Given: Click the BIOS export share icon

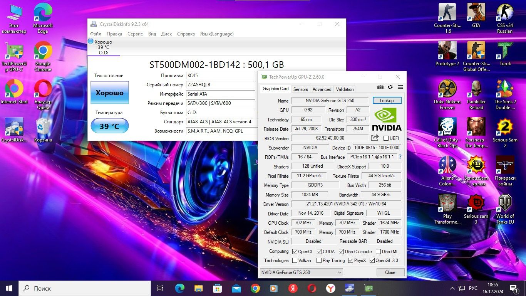Looking at the screenshot, I should coord(375,138).
